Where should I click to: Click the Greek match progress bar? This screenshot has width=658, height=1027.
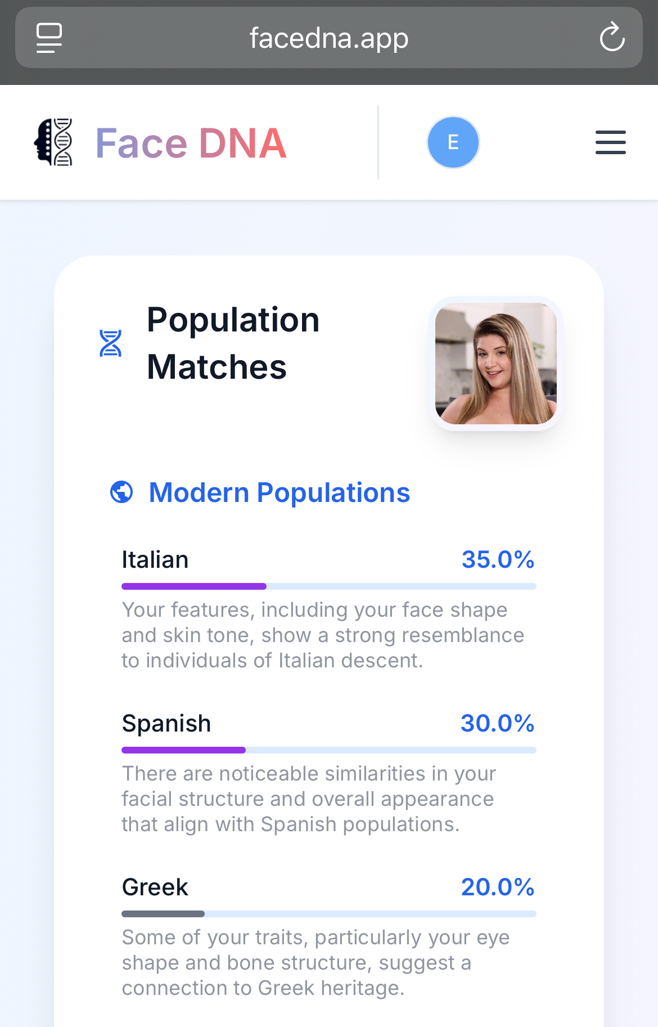point(329,914)
